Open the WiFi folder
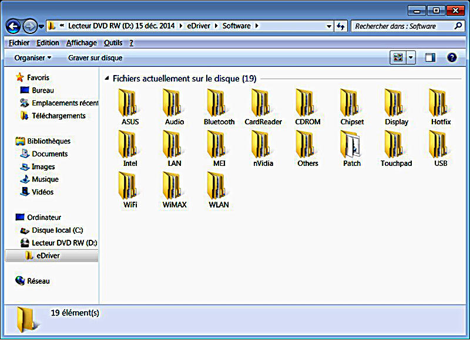470x340 pixels. click(130, 190)
